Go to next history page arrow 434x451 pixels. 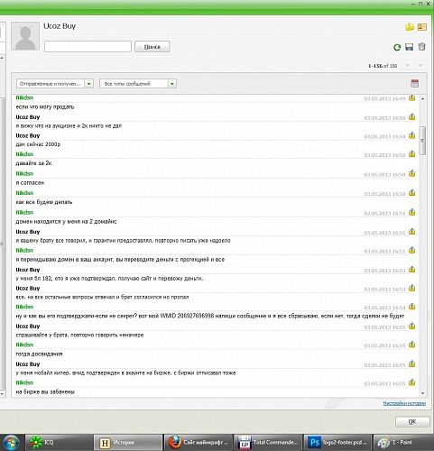(x=420, y=65)
